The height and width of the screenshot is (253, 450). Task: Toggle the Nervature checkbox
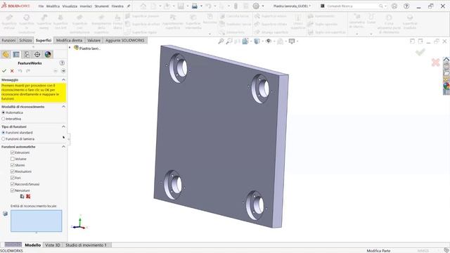(x=13, y=190)
